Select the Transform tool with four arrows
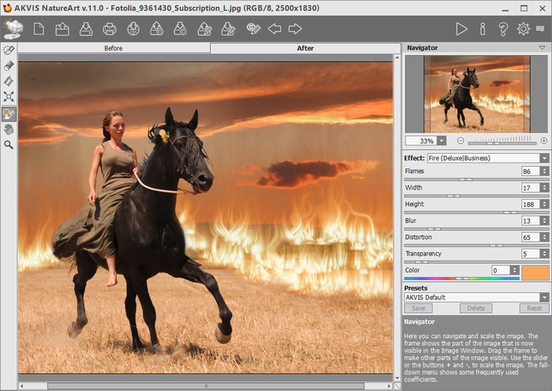The height and width of the screenshot is (391, 552). pos(9,96)
